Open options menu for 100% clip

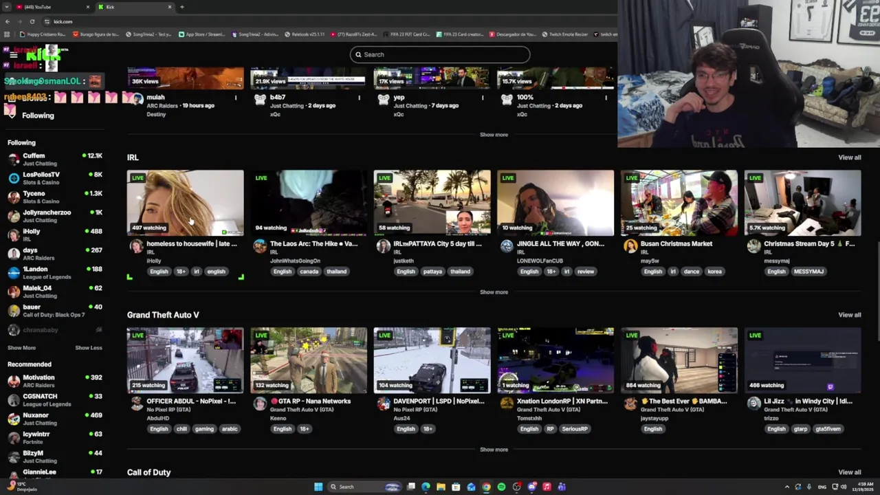tap(606, 98)
